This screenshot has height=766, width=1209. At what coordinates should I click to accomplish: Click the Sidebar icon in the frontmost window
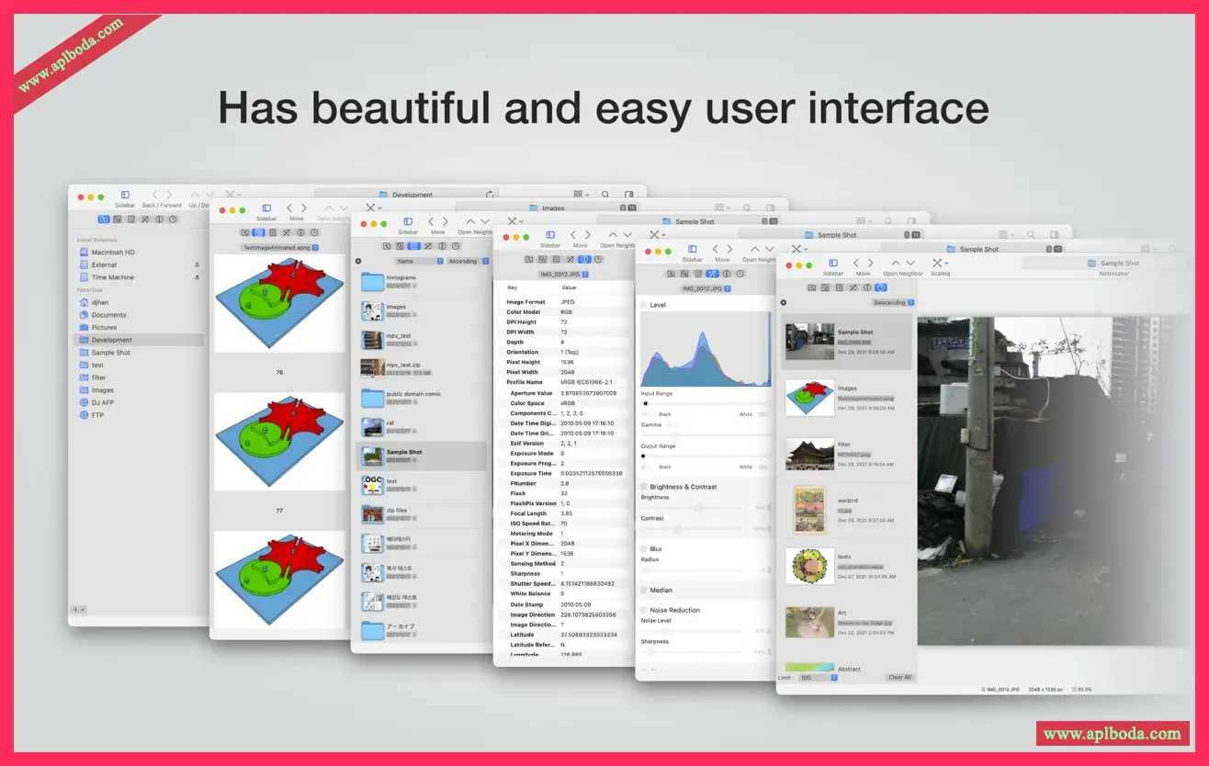832,263
